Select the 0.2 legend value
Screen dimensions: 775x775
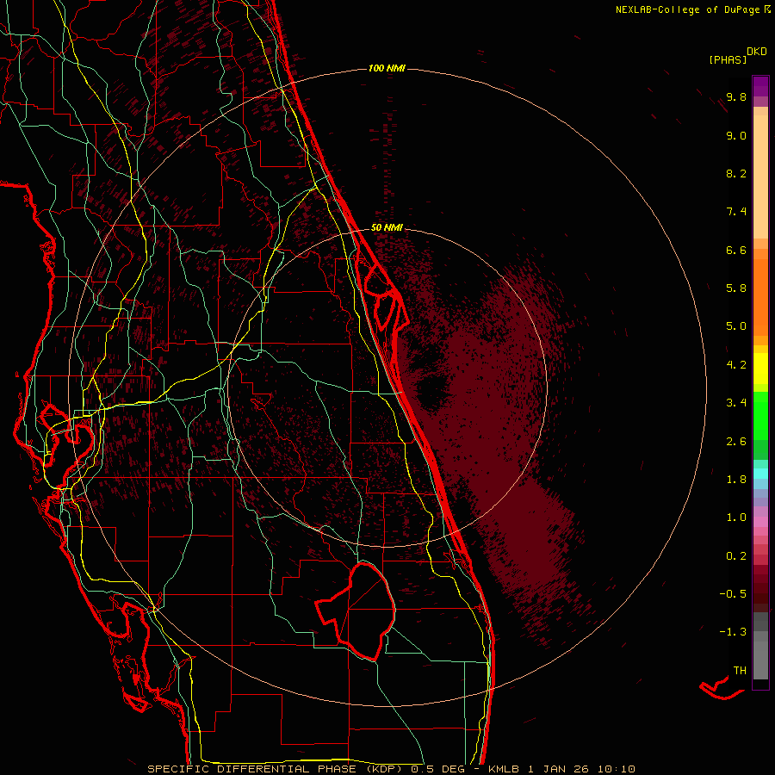pyautogui.click(x=736, y=556)
